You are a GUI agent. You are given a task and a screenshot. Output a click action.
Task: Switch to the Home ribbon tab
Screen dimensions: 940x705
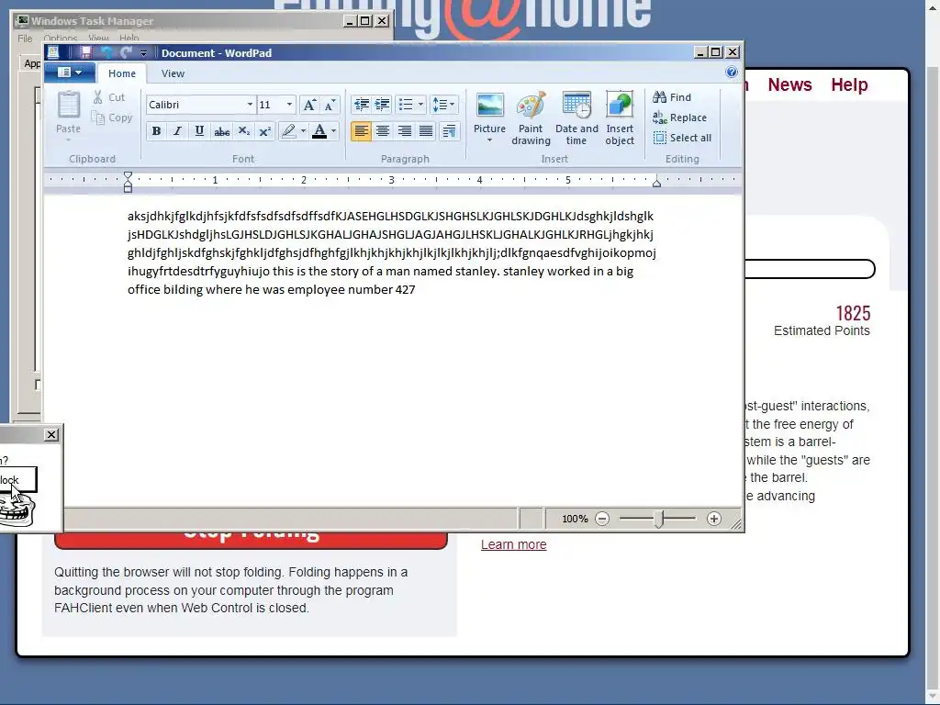(122, 73)
